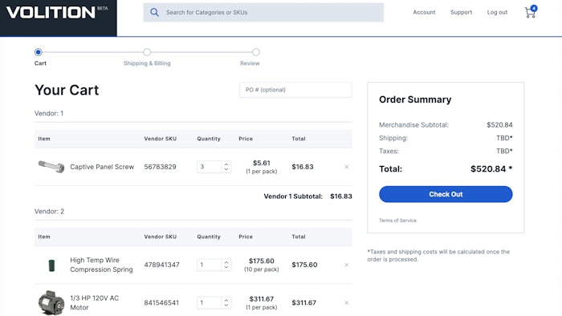The image size is (562, 316).
Task: Click the Review step label
Action: click(250, 63)
